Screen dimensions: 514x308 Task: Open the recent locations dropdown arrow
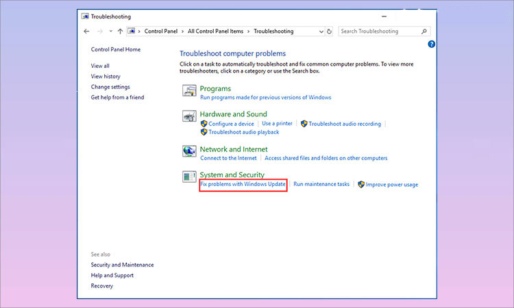point(111,31)
